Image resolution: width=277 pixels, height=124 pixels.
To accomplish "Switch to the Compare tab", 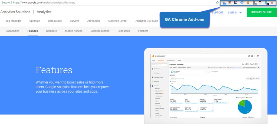I will click(51, 31).
